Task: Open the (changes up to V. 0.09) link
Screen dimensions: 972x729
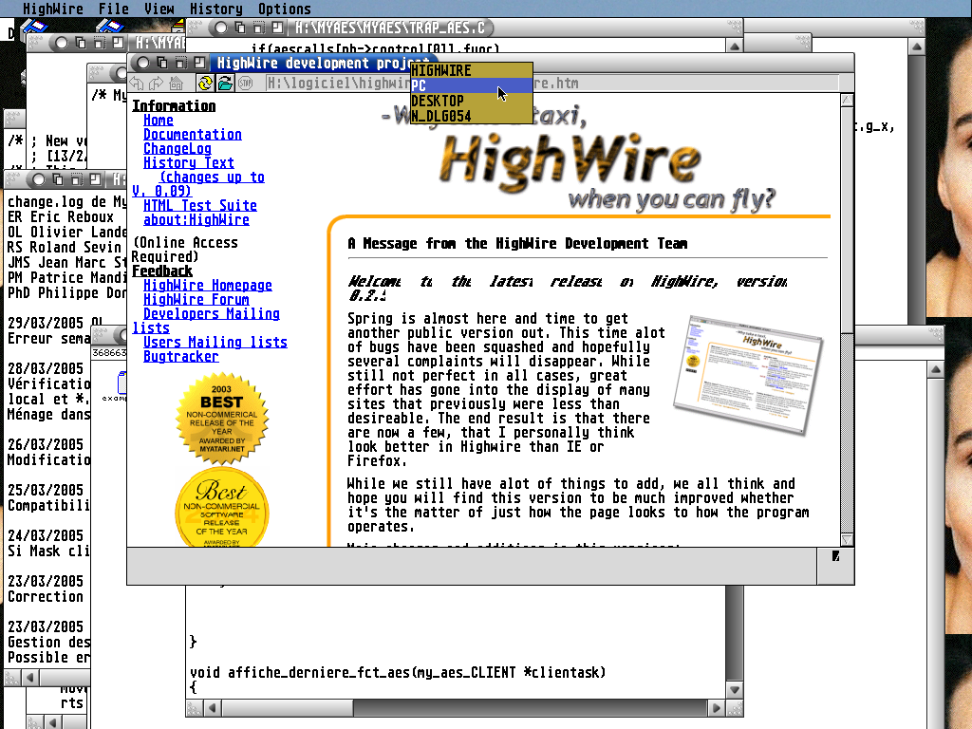Action: tap(212, 178)
